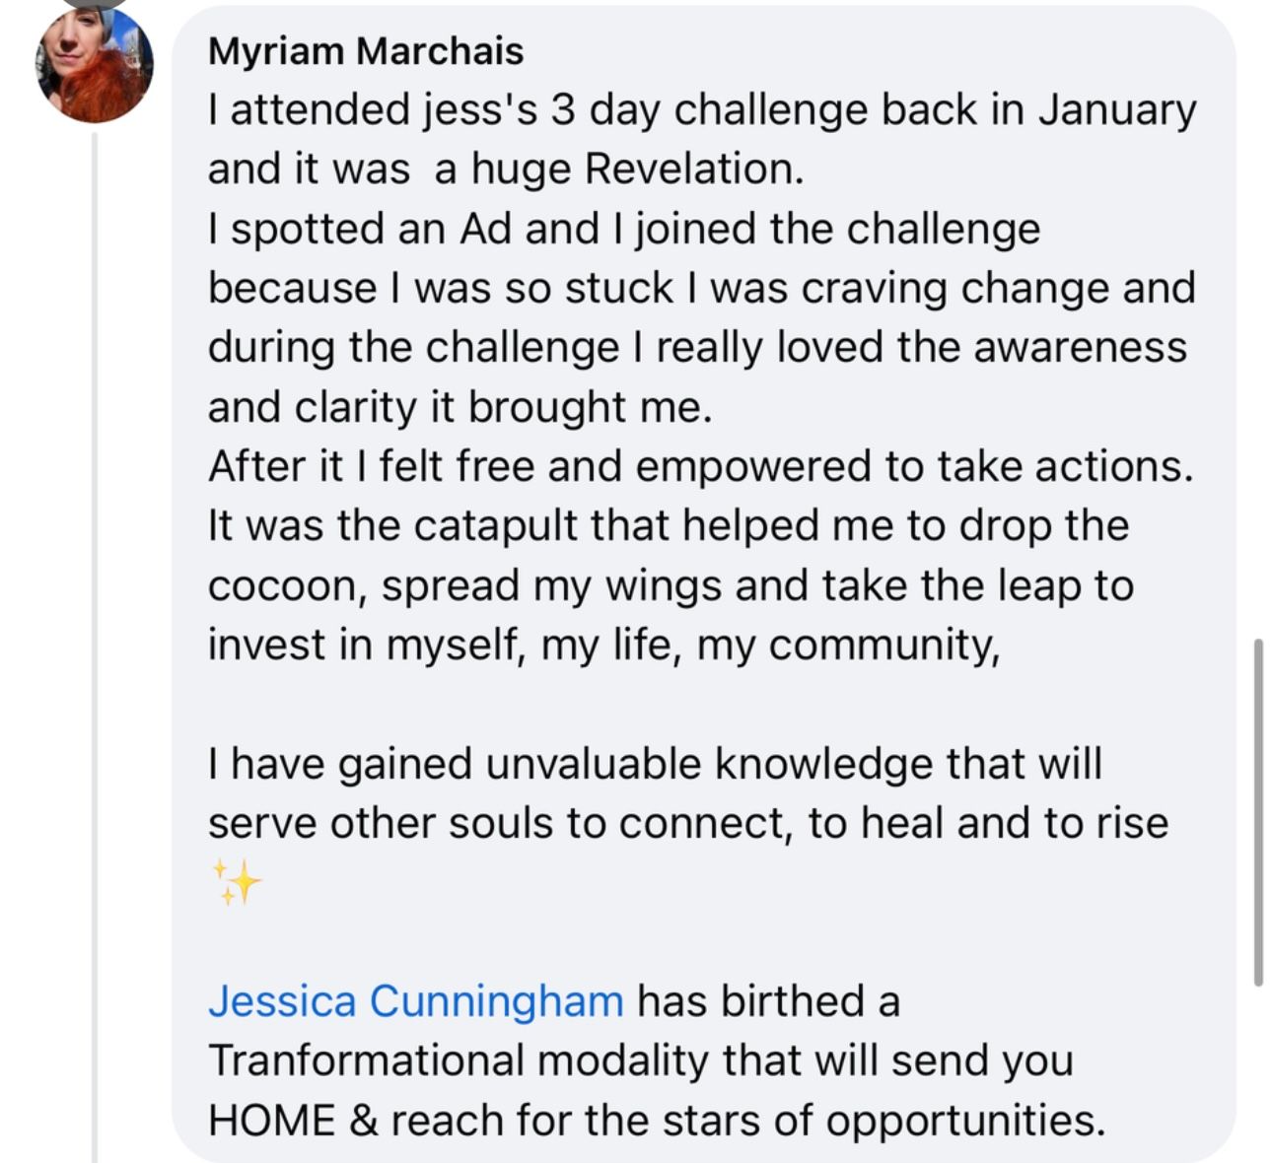
Task: Click the word "Revelation" in the comment
Action: [693, 169]
